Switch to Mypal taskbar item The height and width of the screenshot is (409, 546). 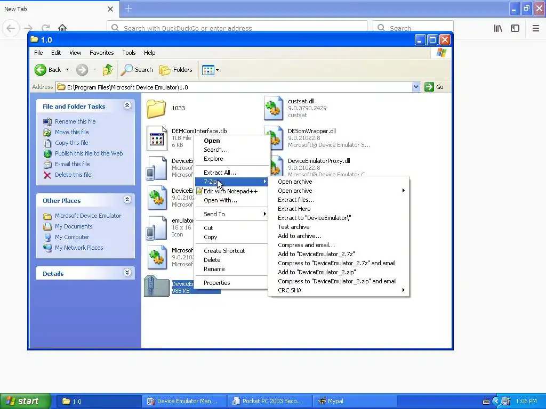click(x=354, y=402)
